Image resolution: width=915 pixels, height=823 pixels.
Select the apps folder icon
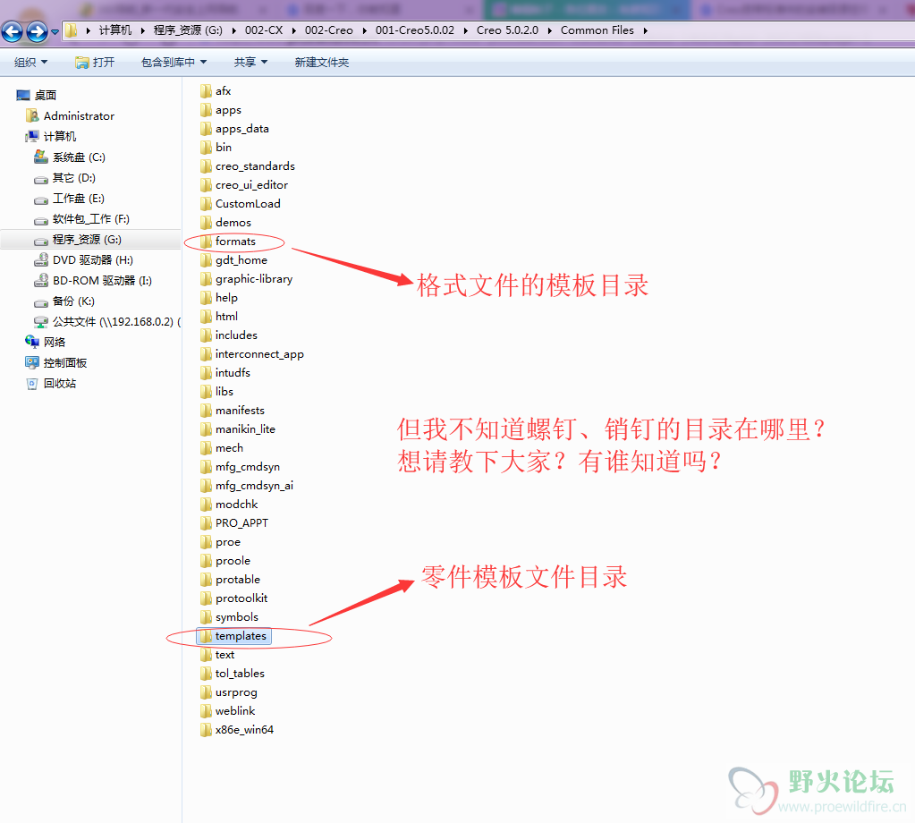tap(206, 110)
